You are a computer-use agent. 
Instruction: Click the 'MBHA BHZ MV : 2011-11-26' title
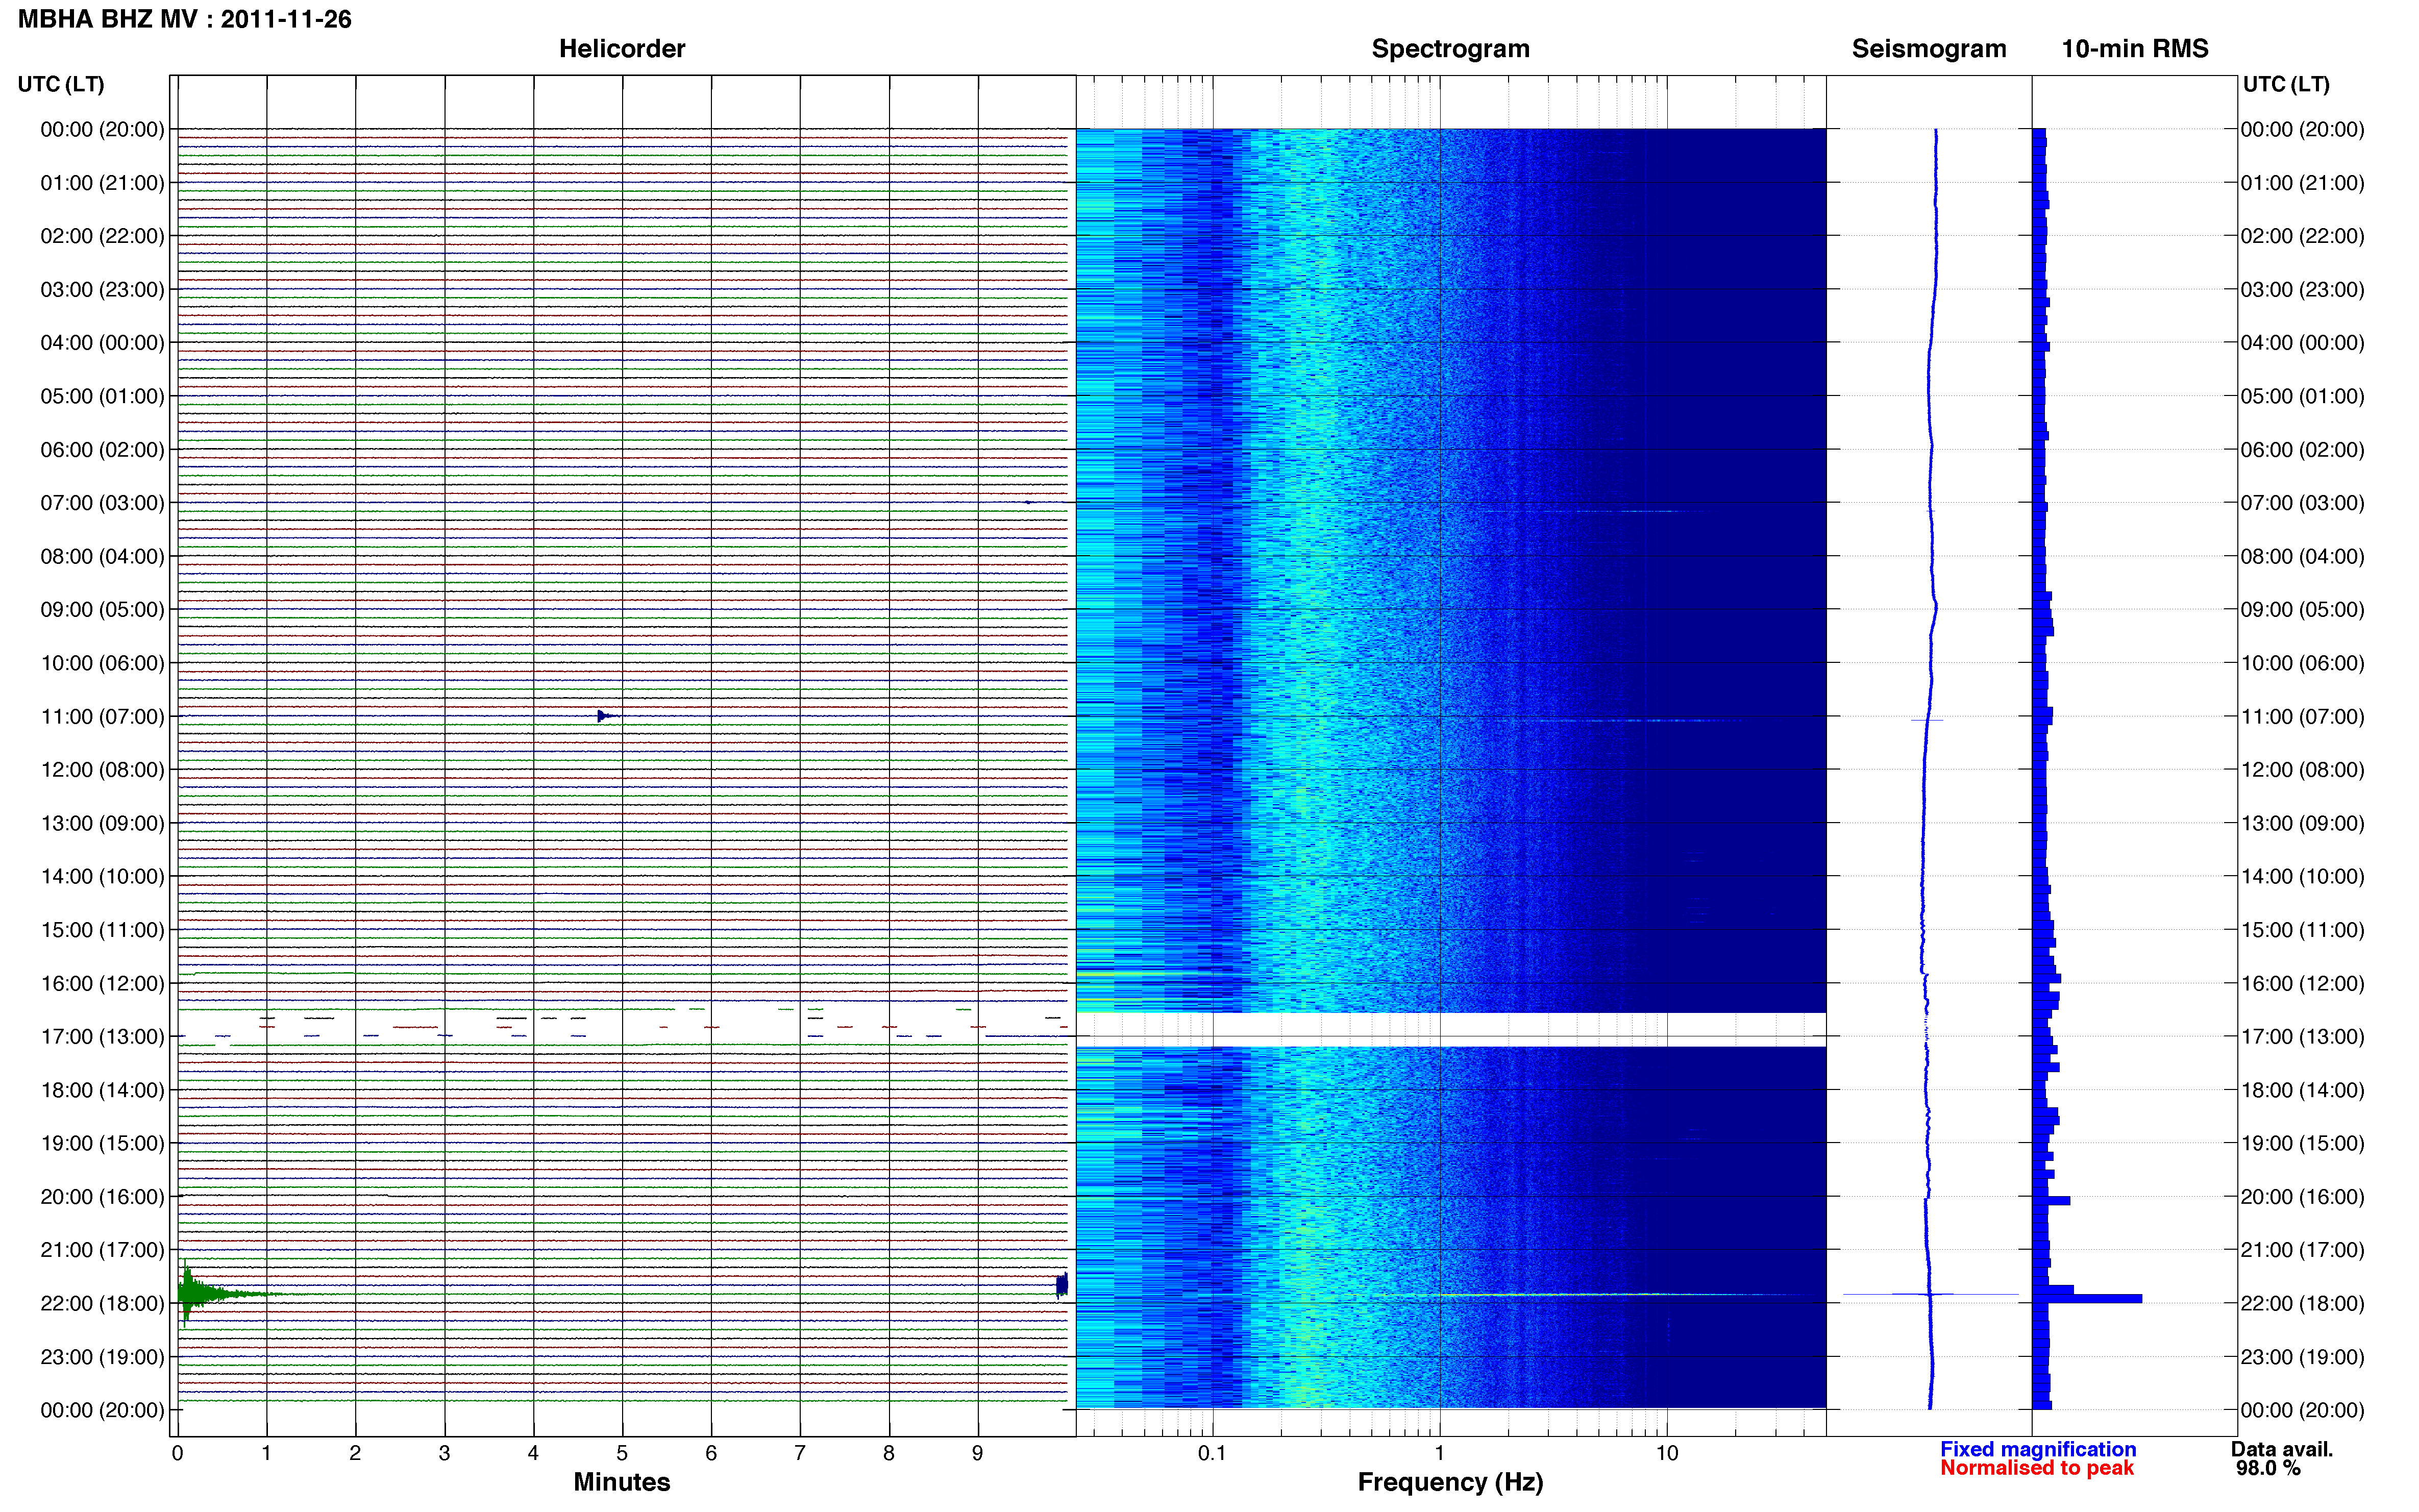tap(185, 19)
